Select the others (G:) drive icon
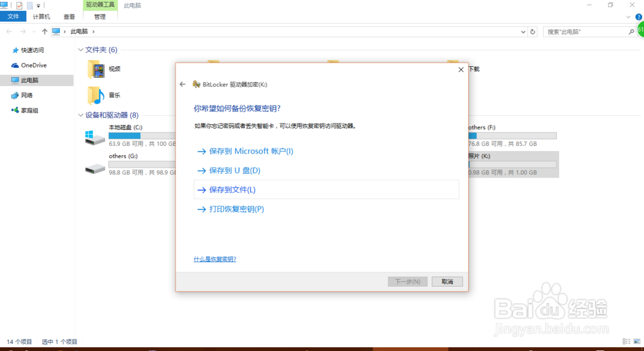Image resolution: width=644 pixels, height=351 pixels. pos(95,168)
